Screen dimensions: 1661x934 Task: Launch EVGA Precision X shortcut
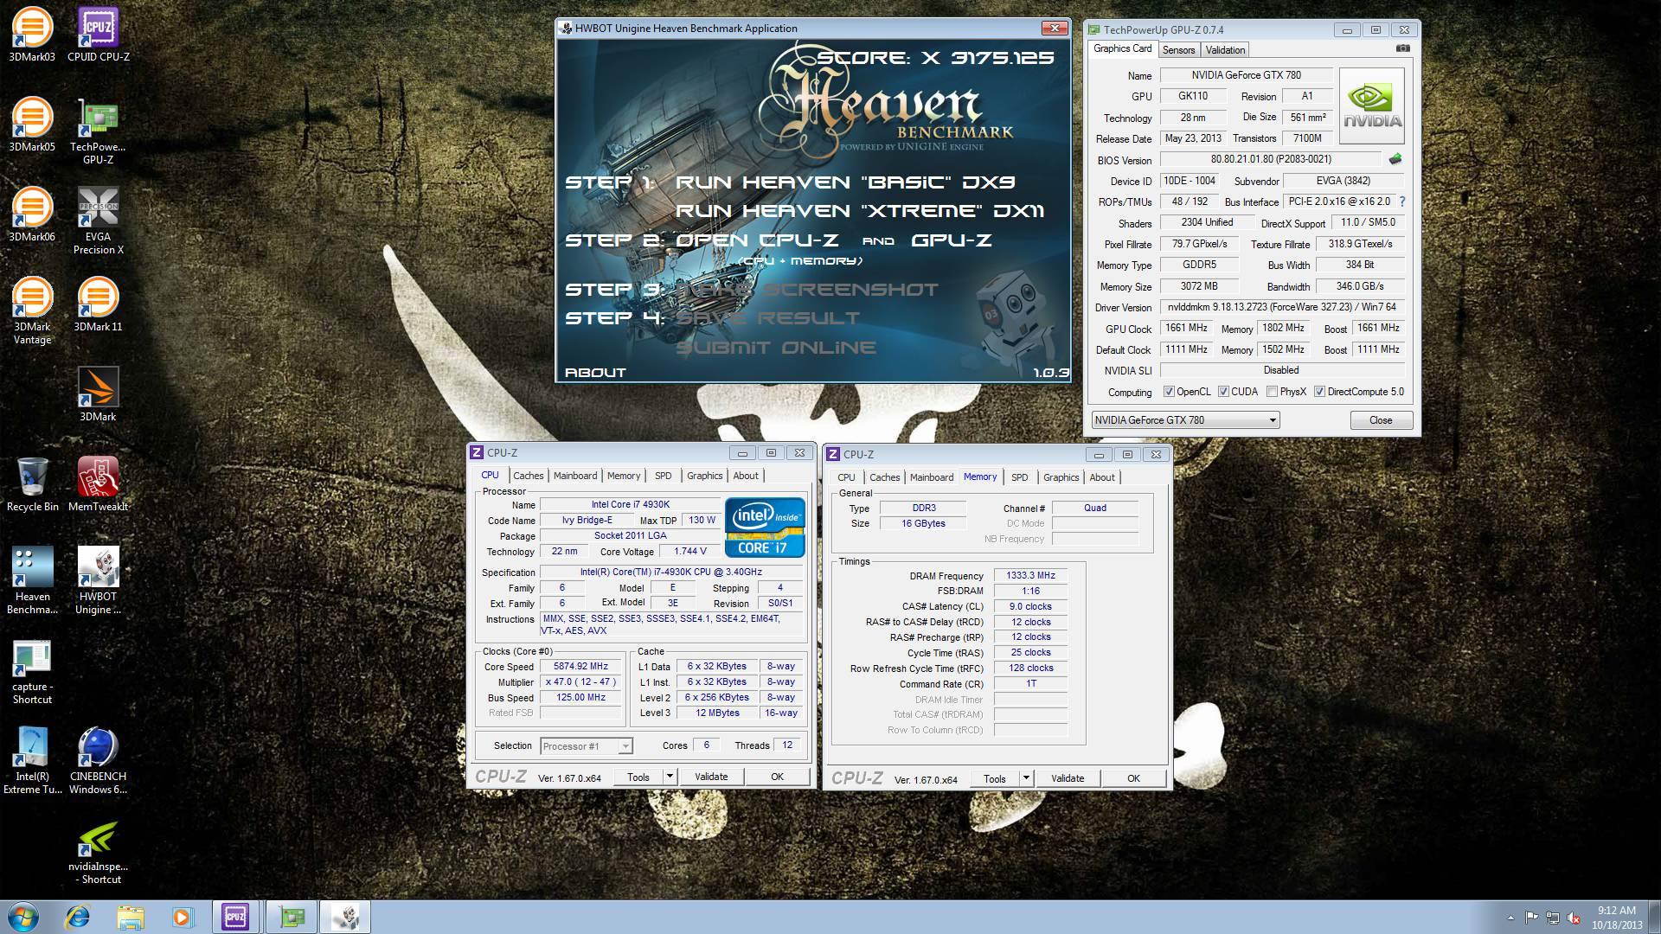click(x=98, y=221)
